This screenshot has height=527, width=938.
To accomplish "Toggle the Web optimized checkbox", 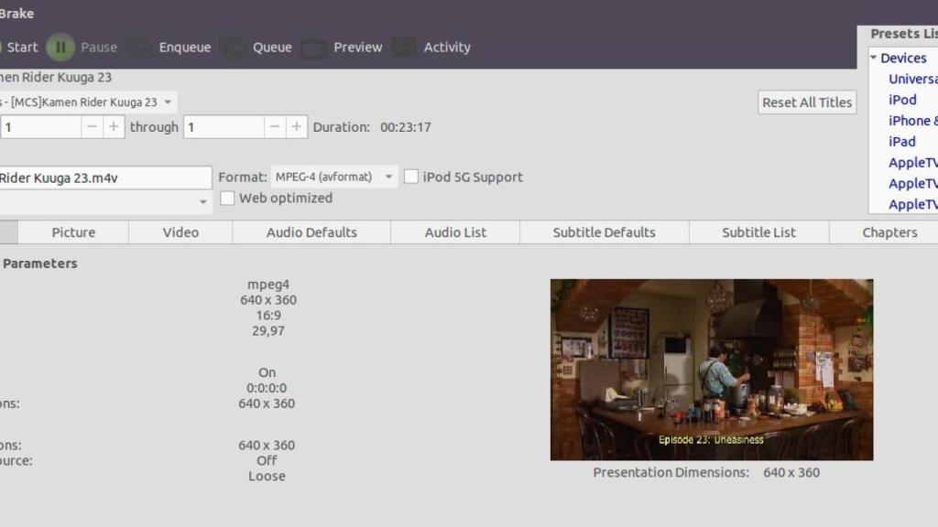I will coord(228,198).
